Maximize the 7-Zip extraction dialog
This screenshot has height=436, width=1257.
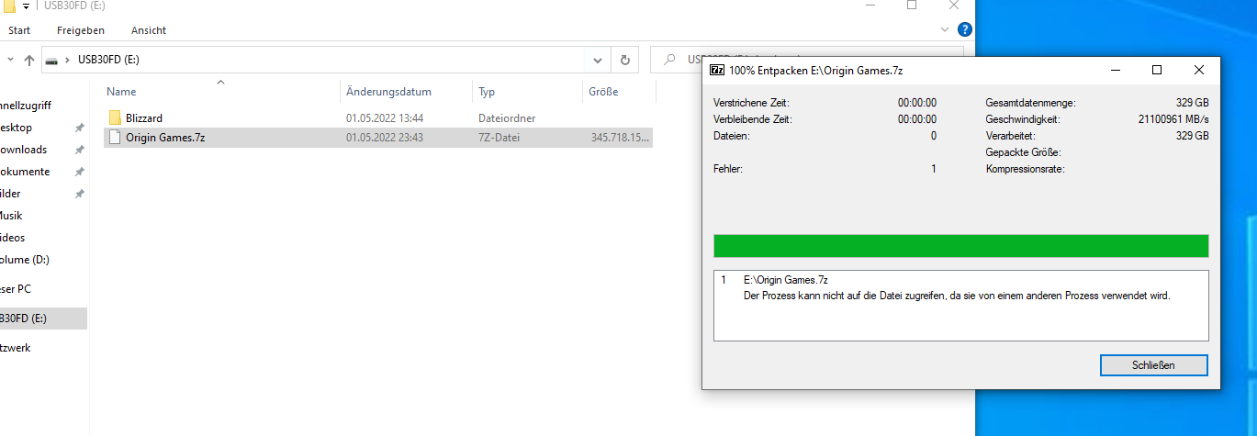(1157, 70)
